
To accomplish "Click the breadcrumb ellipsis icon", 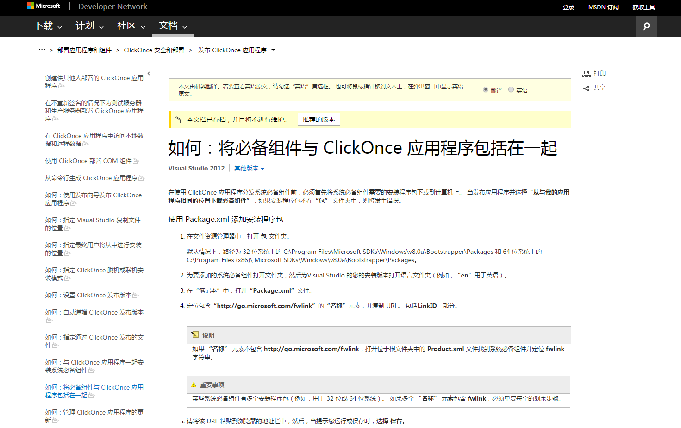I will [x=42, y=50].
